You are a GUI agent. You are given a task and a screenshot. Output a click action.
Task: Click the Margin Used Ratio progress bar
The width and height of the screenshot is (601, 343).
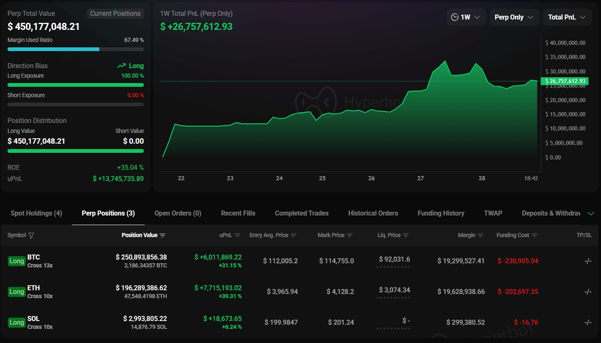click(x=75, y=49)
